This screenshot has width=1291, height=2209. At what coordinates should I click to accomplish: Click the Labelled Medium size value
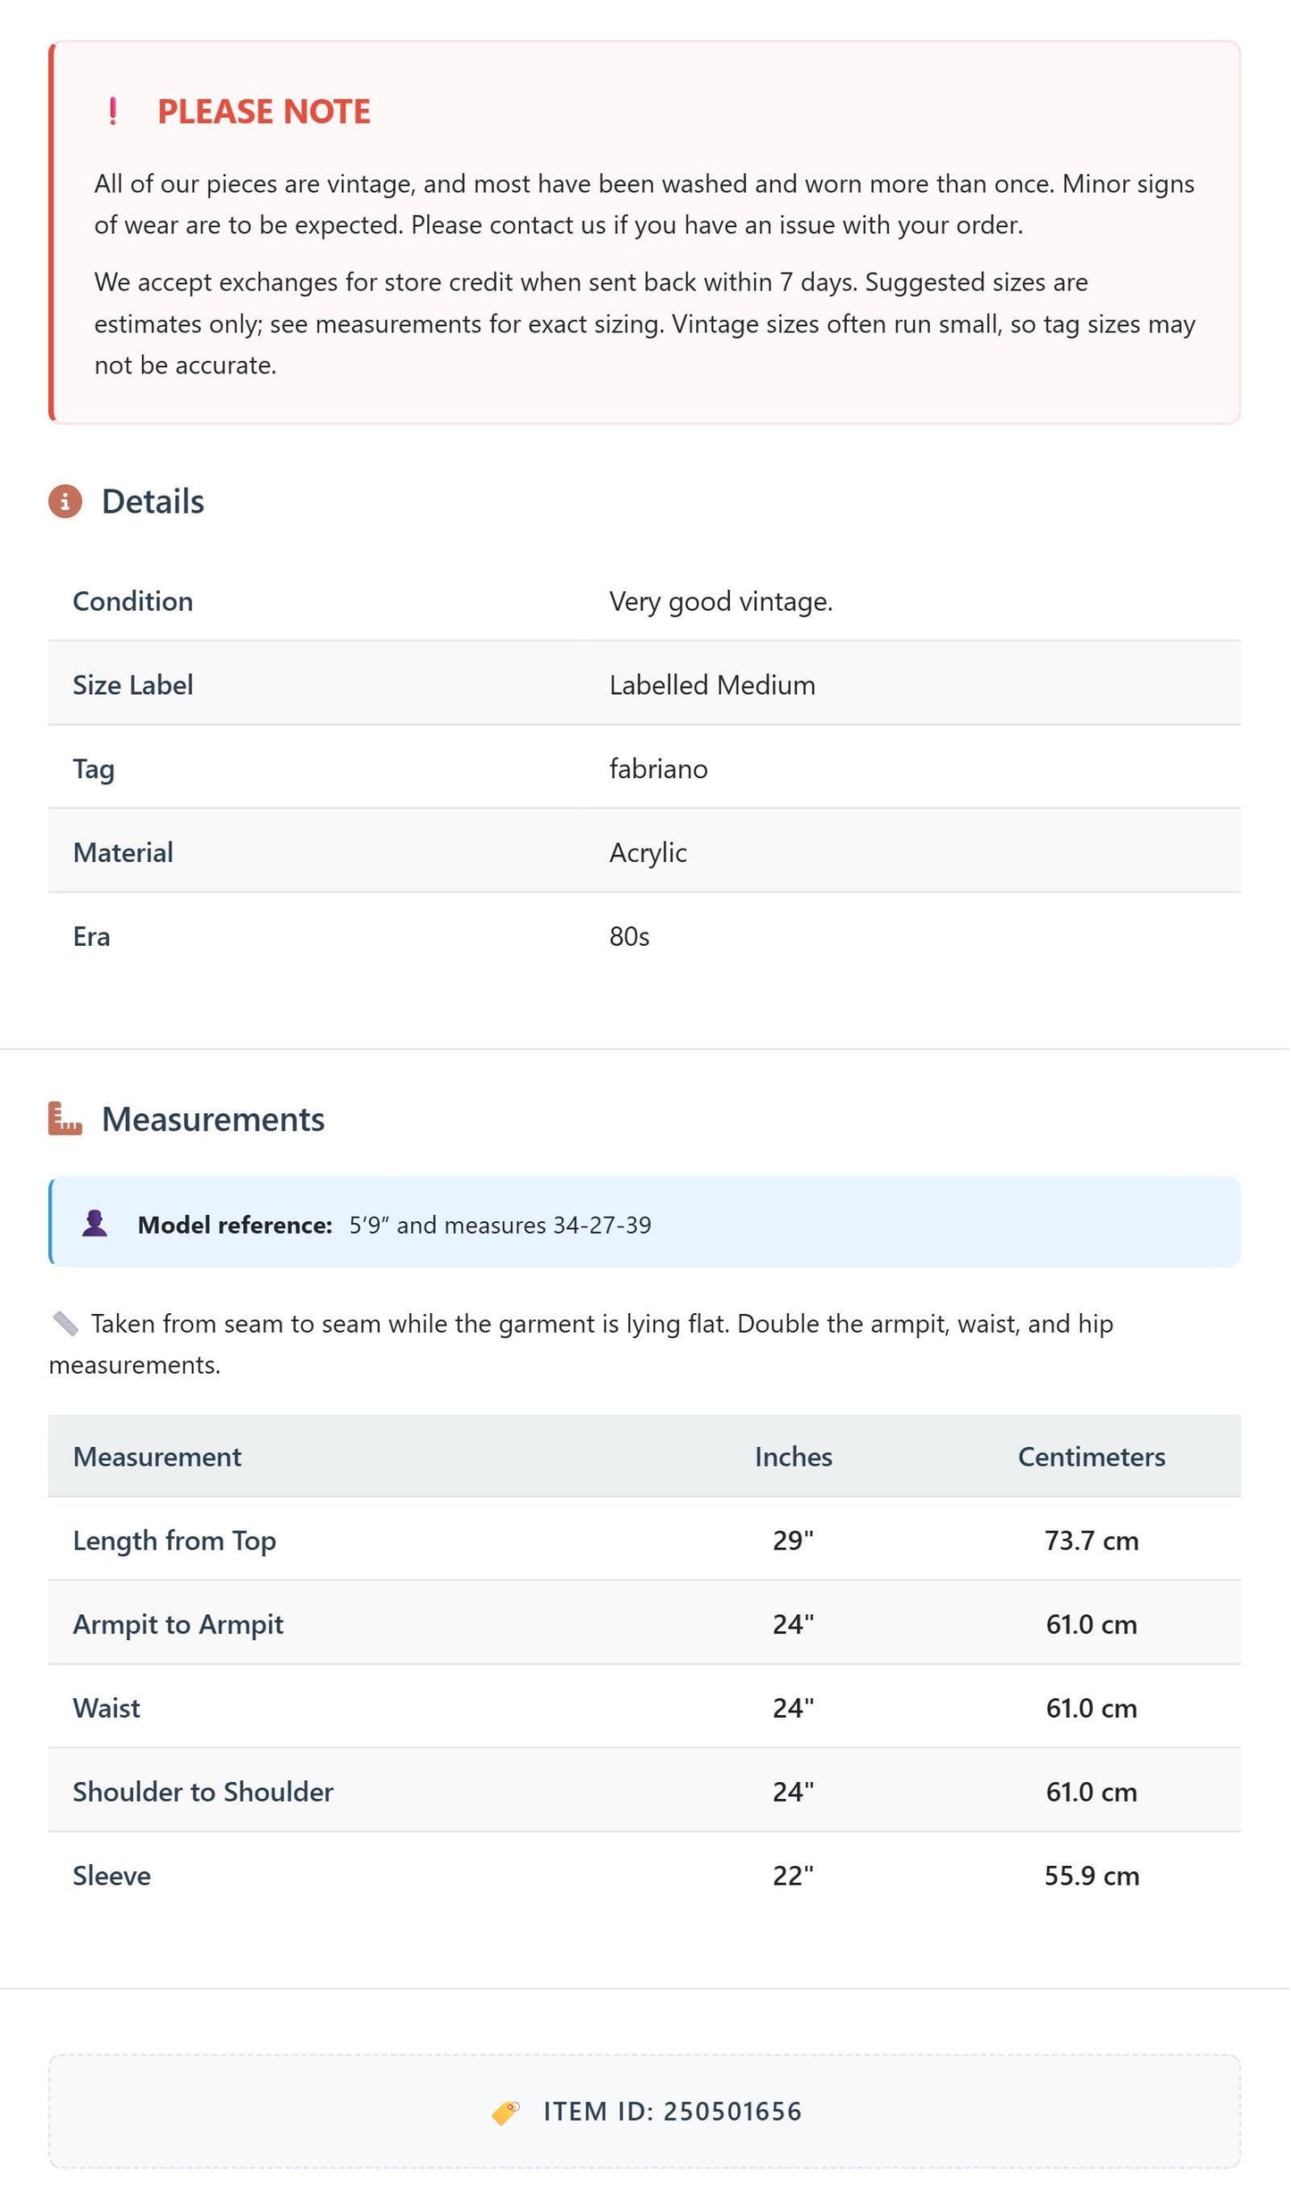712,685
